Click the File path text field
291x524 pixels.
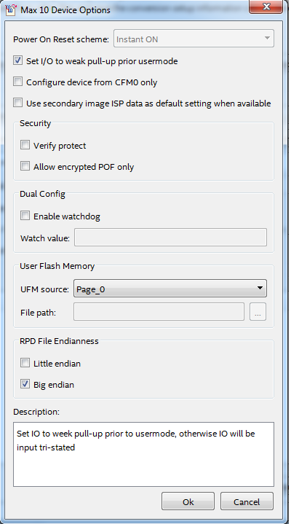159,312
